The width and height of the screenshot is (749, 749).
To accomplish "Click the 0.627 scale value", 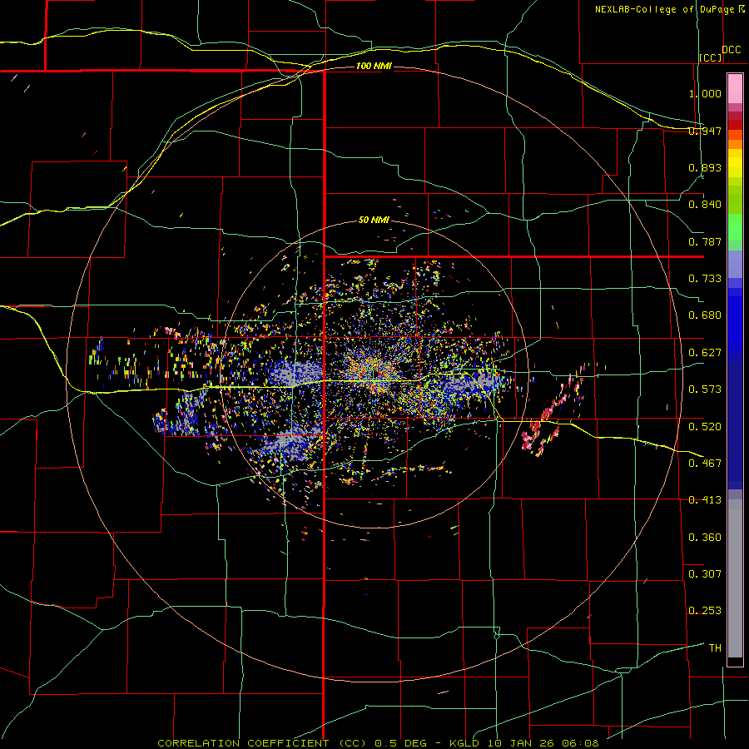I will [x=705, y=353].
